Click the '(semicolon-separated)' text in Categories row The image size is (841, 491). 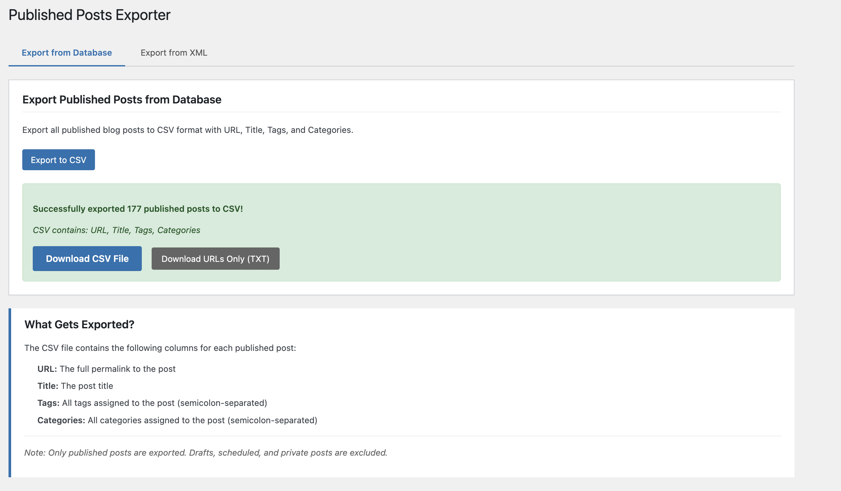pos(272,420)
